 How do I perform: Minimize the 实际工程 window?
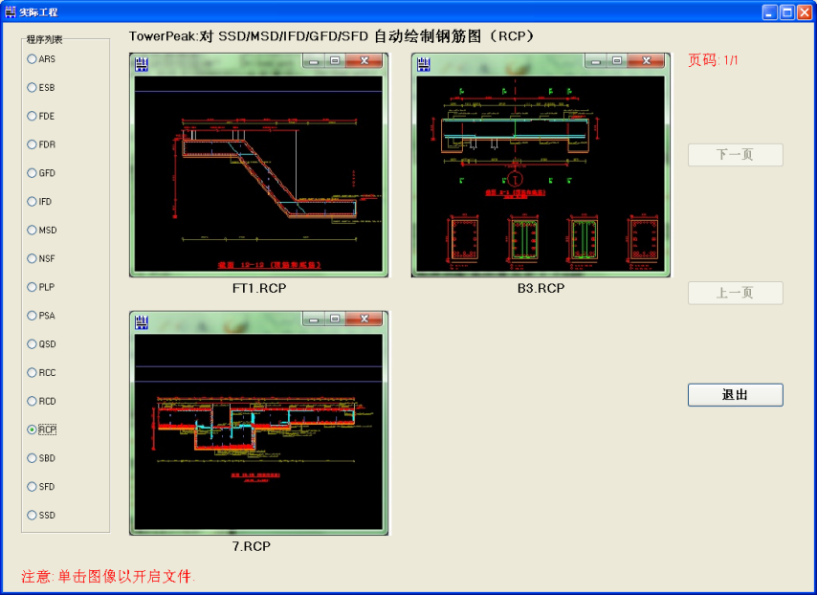tap(769, 12)
